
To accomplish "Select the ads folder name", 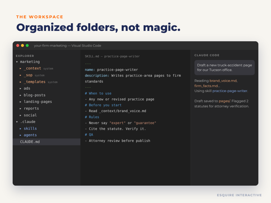I will coord(27,88).
